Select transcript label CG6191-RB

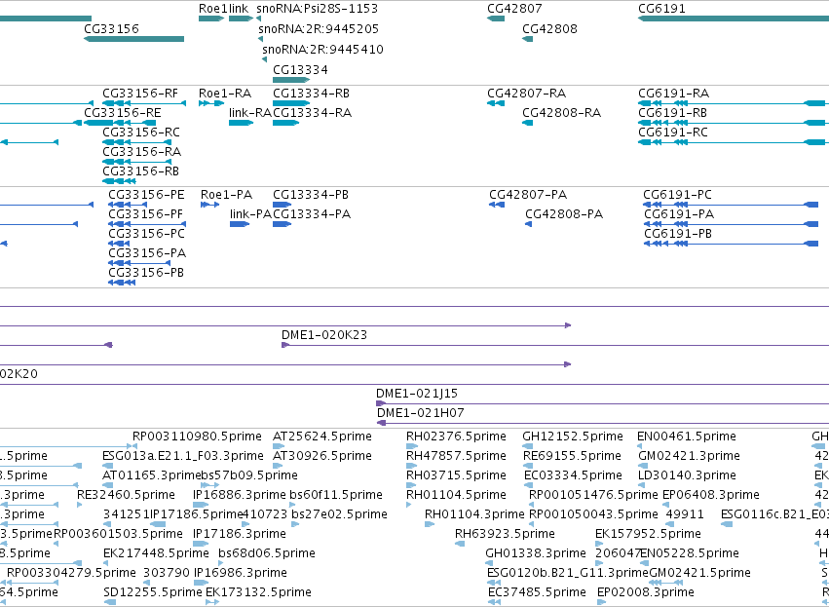click(672, 113)
